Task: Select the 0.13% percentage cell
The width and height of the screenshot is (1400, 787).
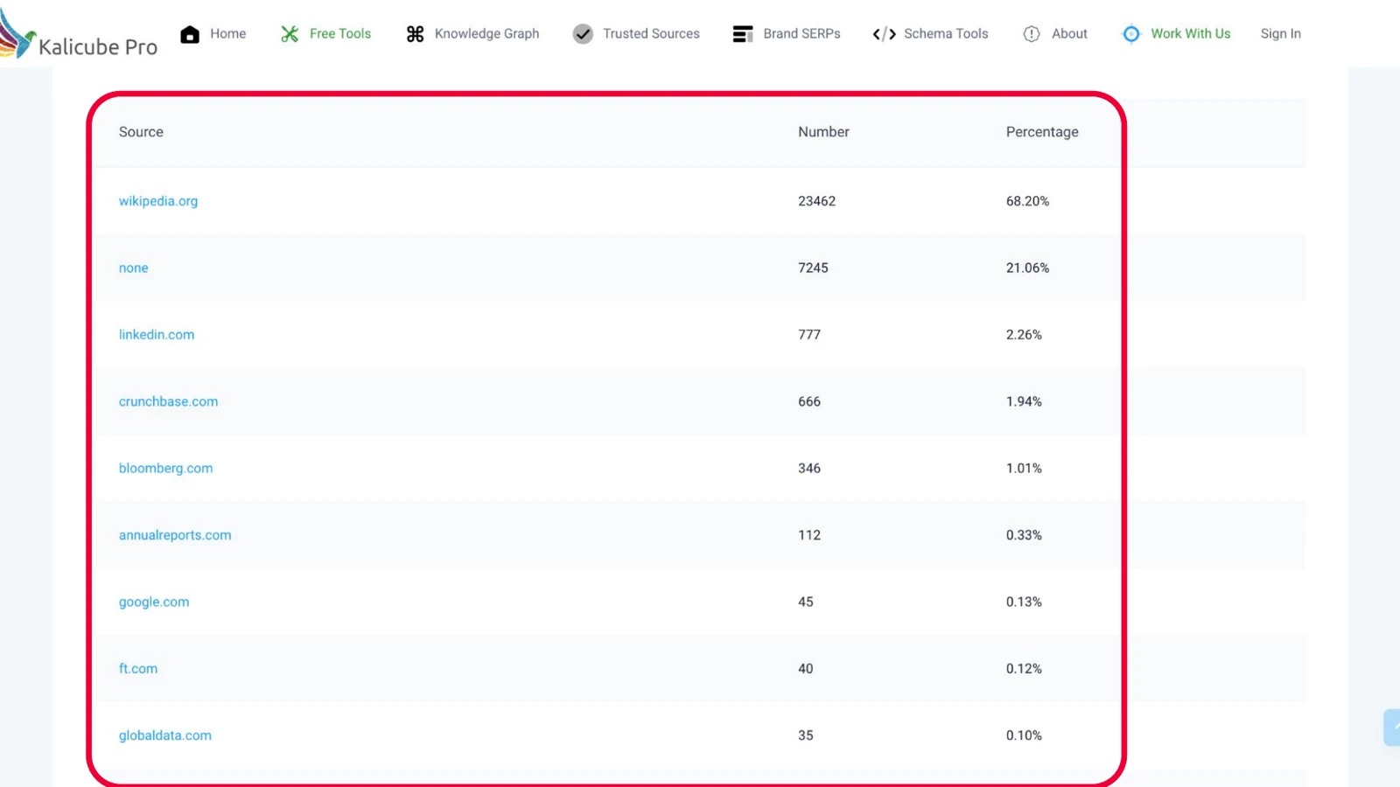Action: [x=1024, y=602]
